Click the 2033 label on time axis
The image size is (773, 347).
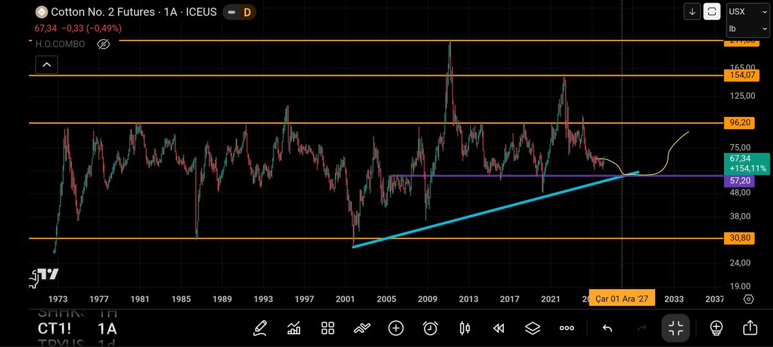tap(674, 299)
